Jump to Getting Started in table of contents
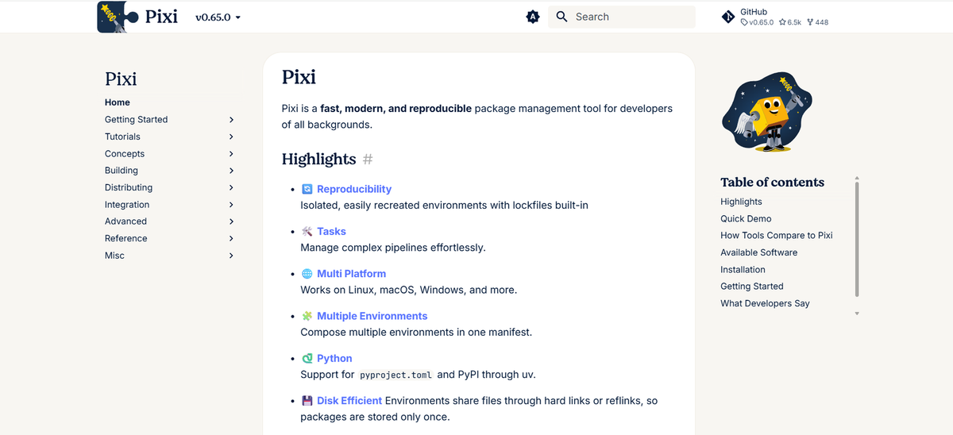Screen dimensions: 953x435 pos(752,287)
